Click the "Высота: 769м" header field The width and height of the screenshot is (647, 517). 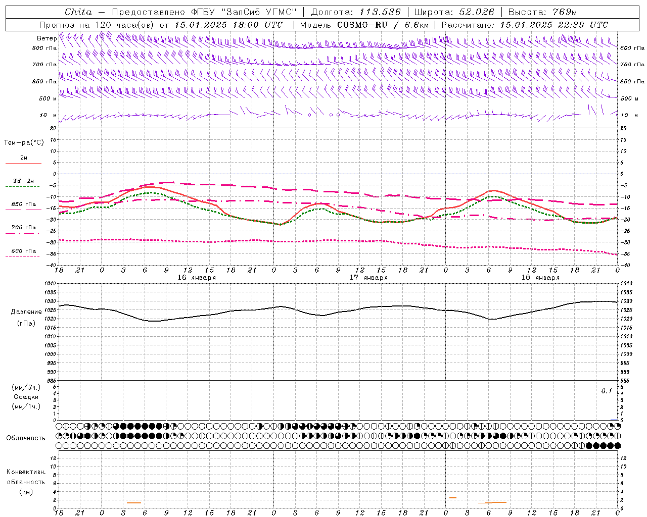click(x=542, y=12)
